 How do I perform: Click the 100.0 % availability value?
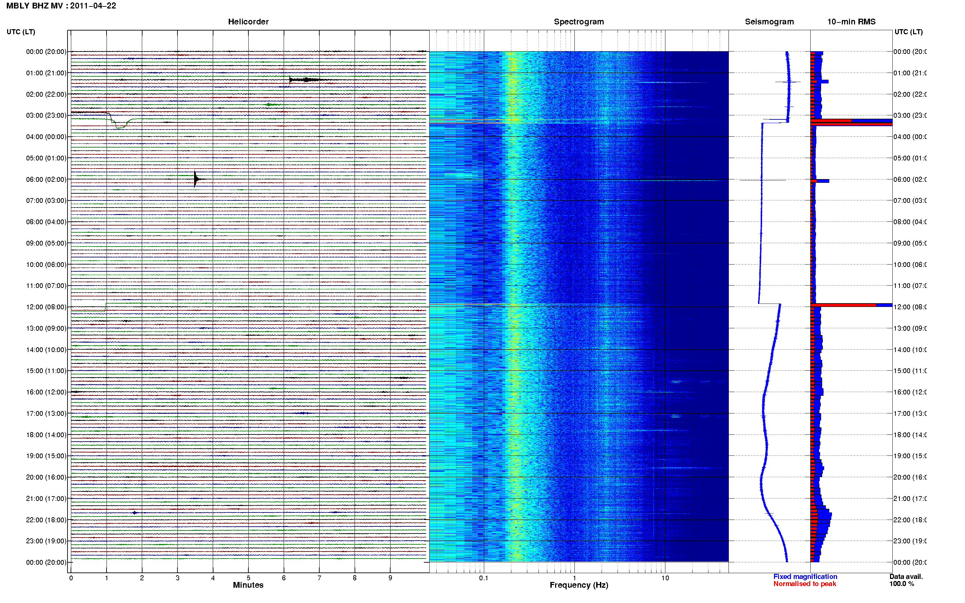[x=901, y=583]
